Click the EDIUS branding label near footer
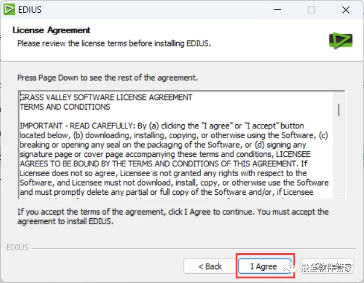364x283 pixels. click(17, 248)
